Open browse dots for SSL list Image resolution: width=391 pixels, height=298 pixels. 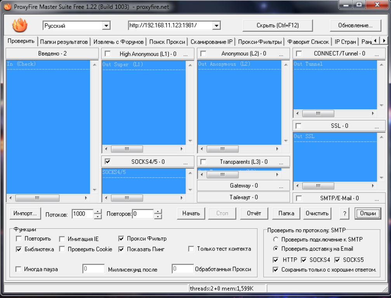(377, 127)
